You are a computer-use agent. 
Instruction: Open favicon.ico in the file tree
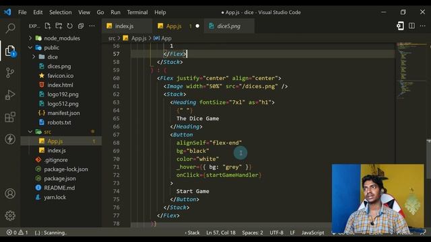60,75
